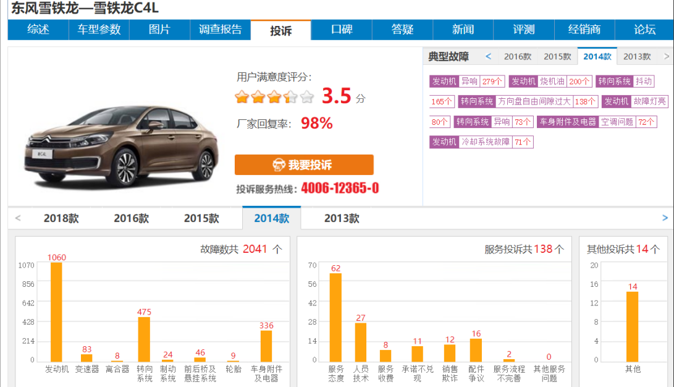Open 发动机 故障灯亮 fault tag
674x387 pixels.
(x=635, y=101)
